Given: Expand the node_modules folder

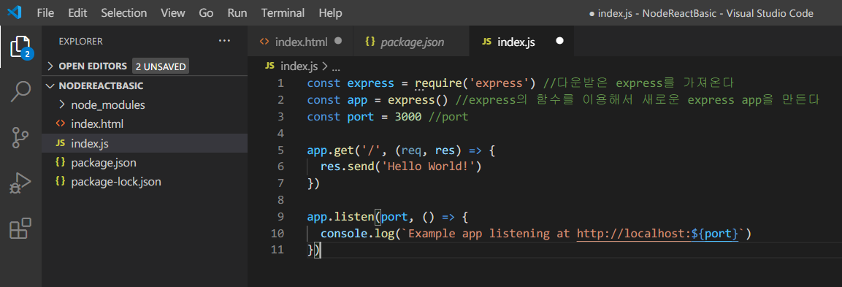Looking at the screenshot, I should (61, 105).
